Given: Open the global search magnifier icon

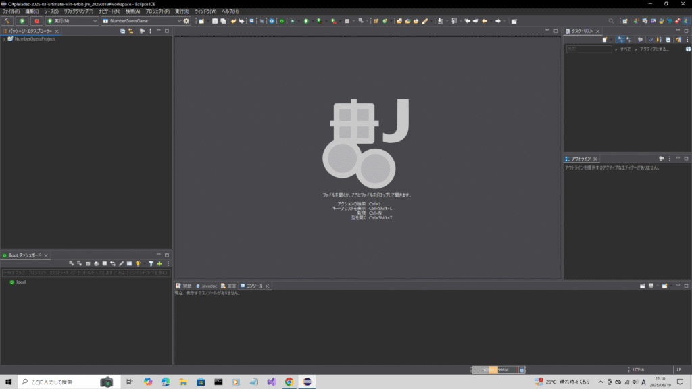Looking at the screenshot, I should pyautogui.click(x=611, y=21).
